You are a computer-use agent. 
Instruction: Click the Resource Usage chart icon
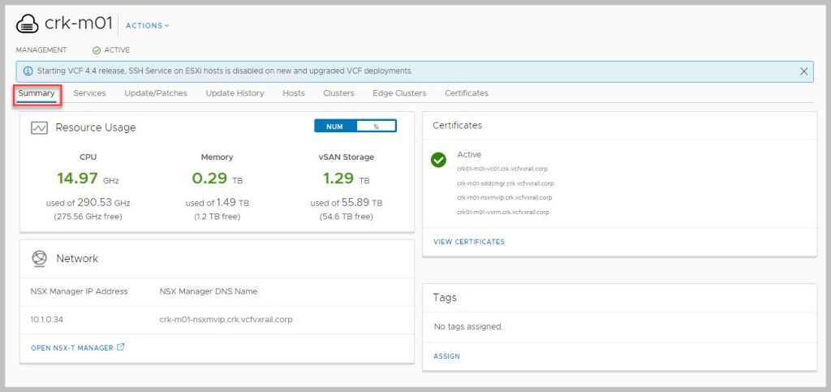point(39,127)
